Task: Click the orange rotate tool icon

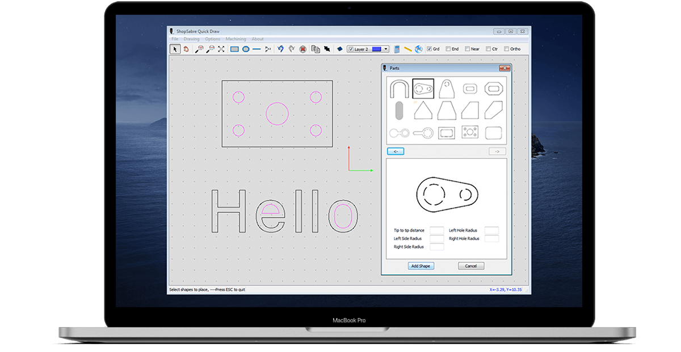Action: [x=186, y=49]
